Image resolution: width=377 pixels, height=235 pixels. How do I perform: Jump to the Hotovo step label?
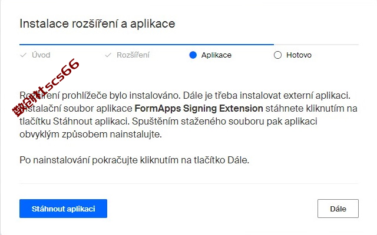pyautogui.click(x=299, y=55)
